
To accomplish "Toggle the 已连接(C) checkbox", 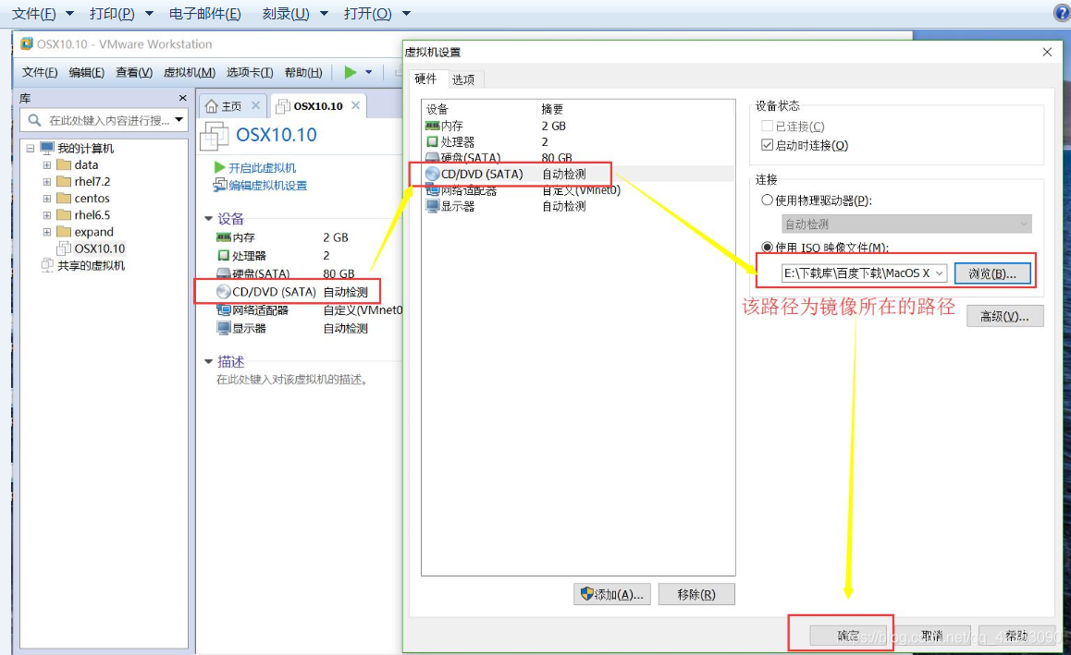I will (x=767, y=127).
